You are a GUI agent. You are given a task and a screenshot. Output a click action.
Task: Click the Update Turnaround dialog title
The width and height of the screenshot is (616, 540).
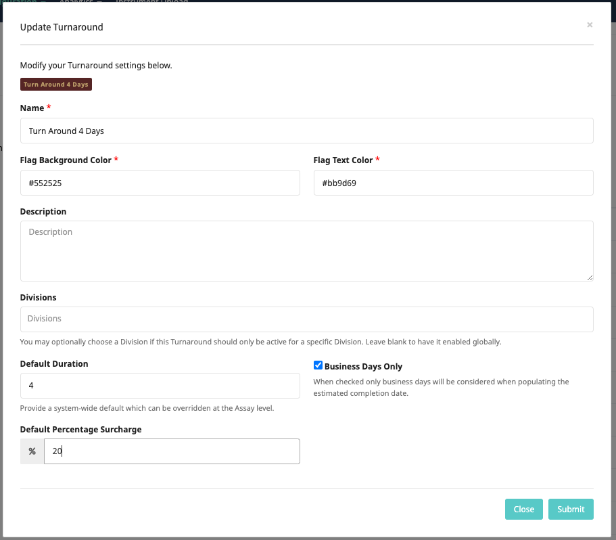pos(62,28)
